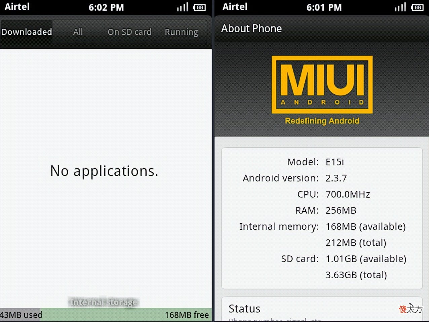This screenshot has height=322, width=429.
Task: Tap the left screen signal strength icon
Action: click(183, 7)
